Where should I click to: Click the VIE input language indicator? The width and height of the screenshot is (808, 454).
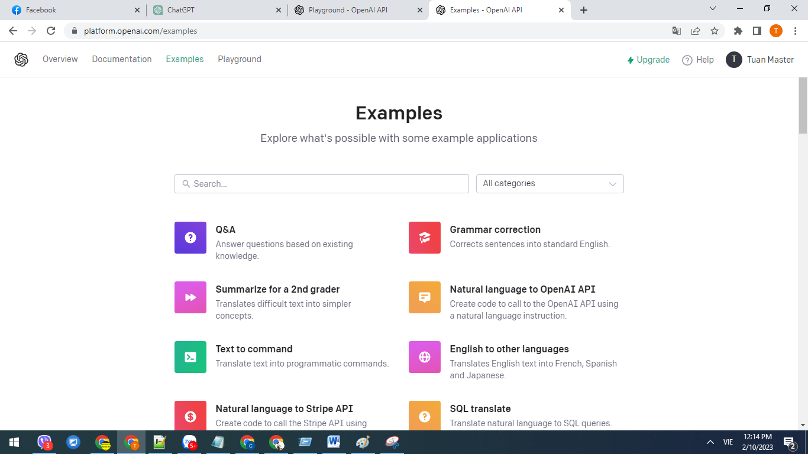pyautogui.click(x=728, y=442)
